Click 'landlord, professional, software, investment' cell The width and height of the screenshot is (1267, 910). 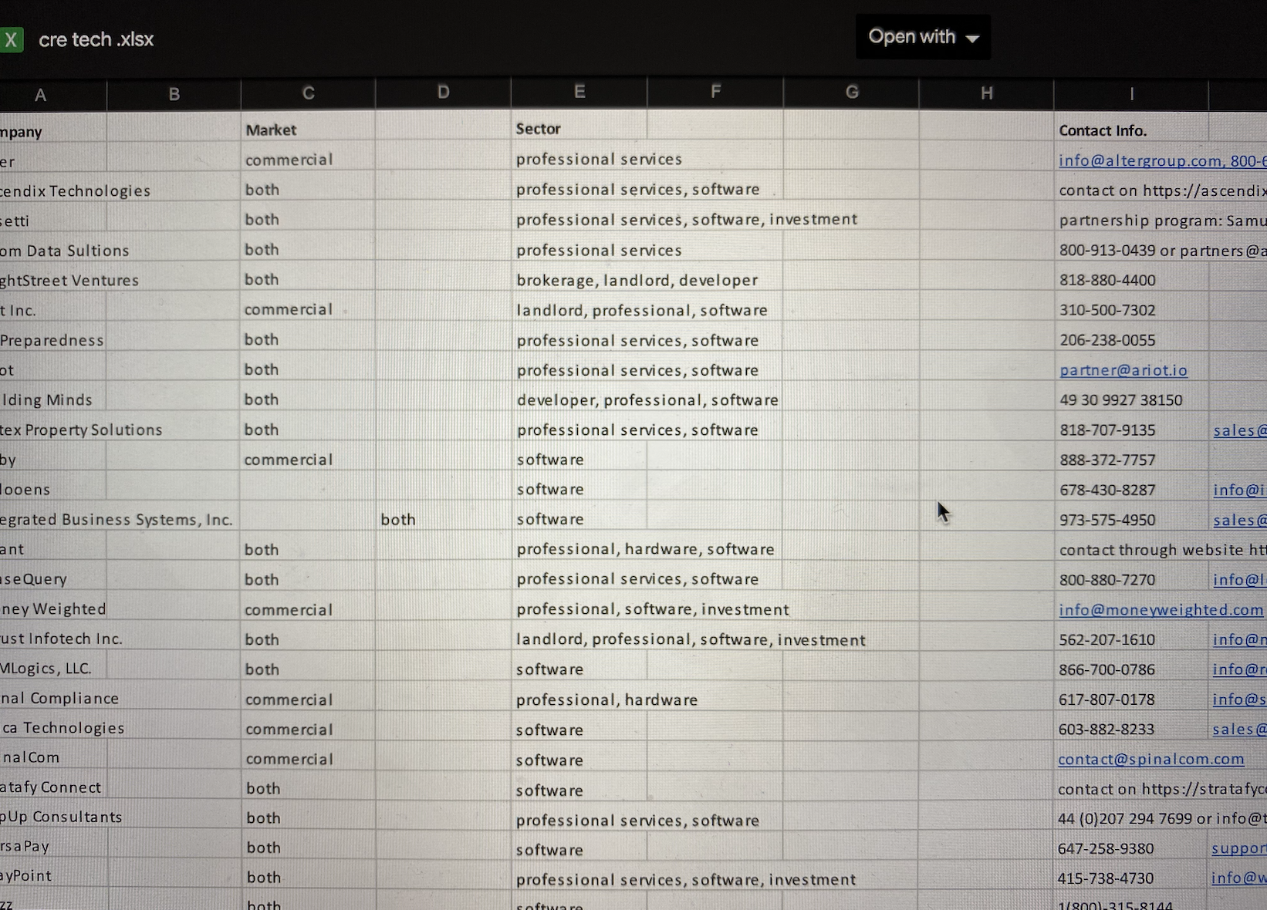[691, 639]
